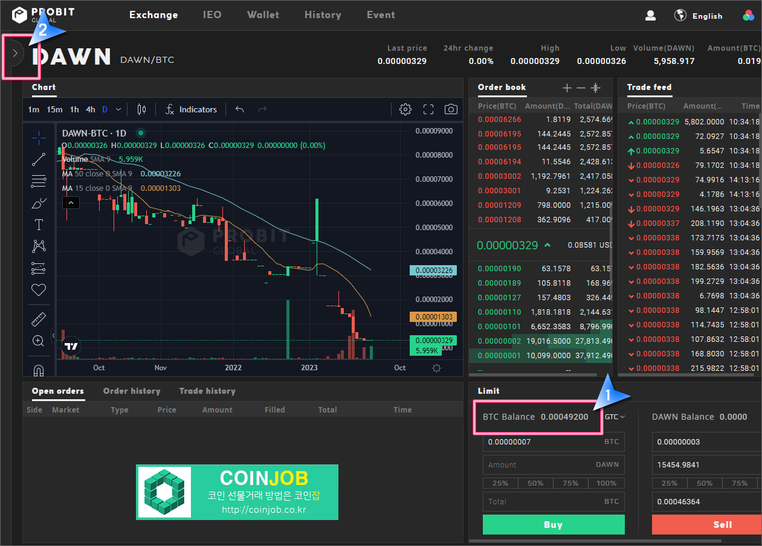Click order book ask price 0.00003002

click(x=499, y=176)
